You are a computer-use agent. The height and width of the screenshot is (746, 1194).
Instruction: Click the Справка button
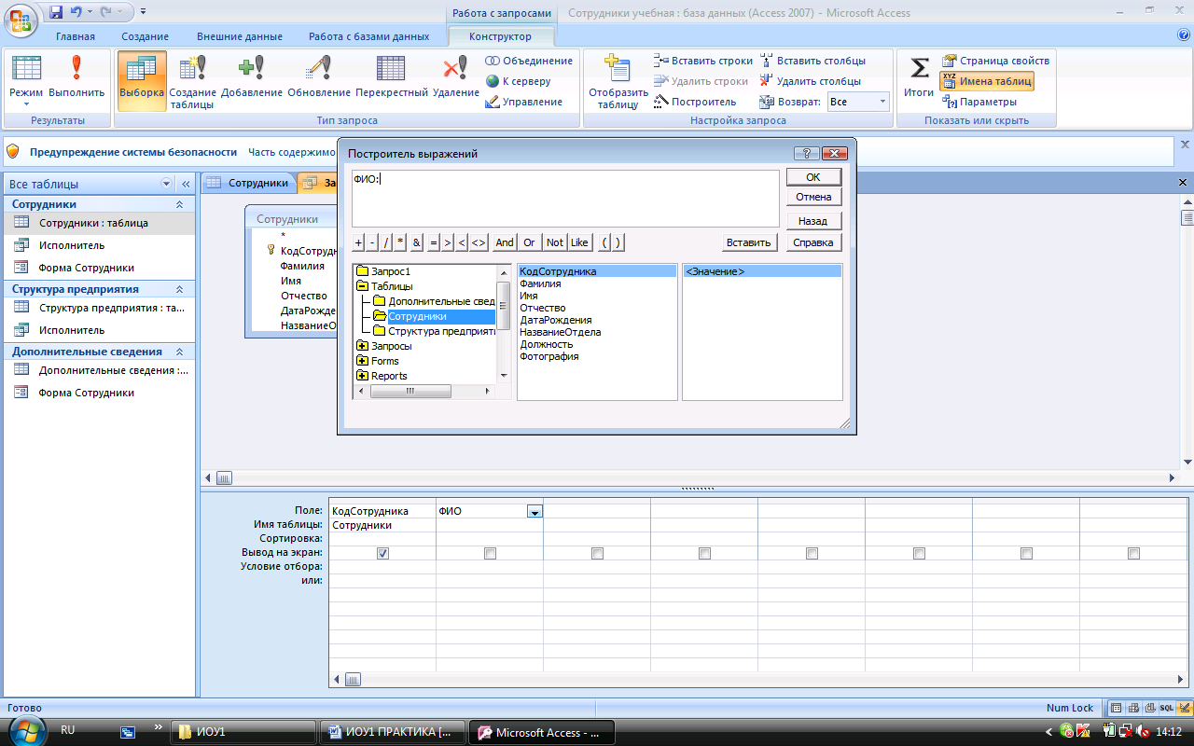[x=813, y=242]
